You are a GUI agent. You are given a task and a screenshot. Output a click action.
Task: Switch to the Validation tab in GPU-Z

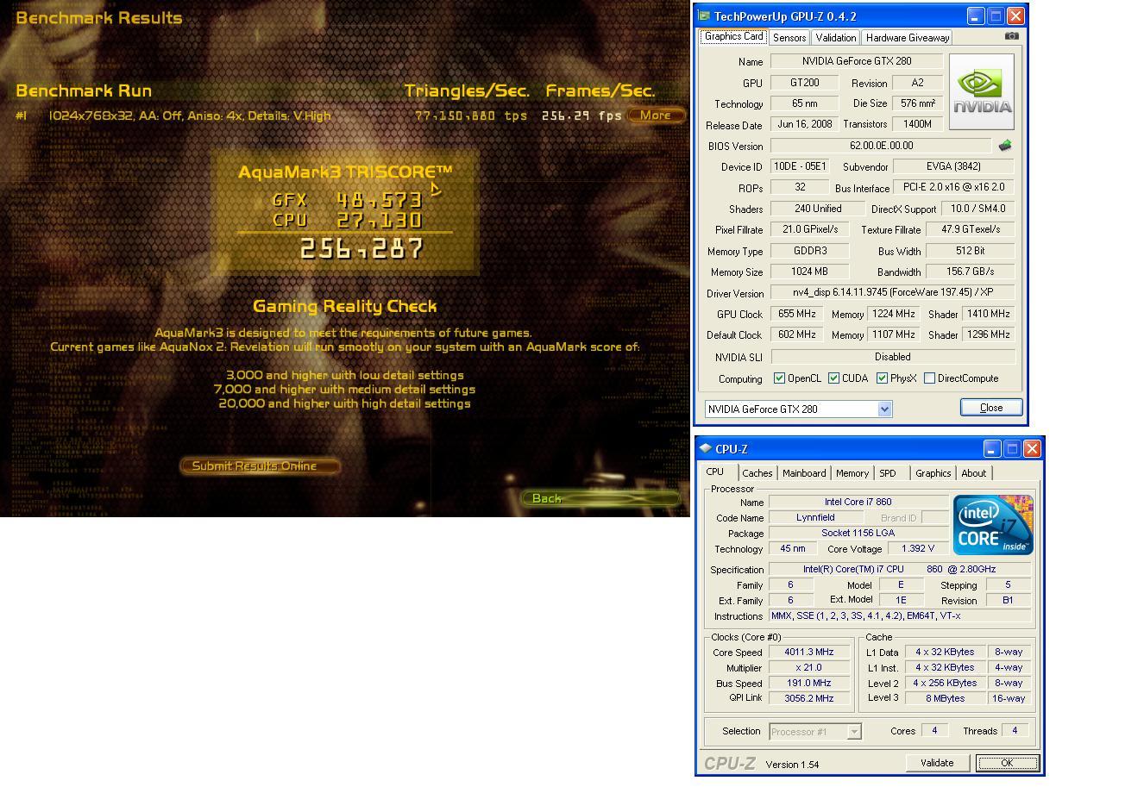coord(835,38)
